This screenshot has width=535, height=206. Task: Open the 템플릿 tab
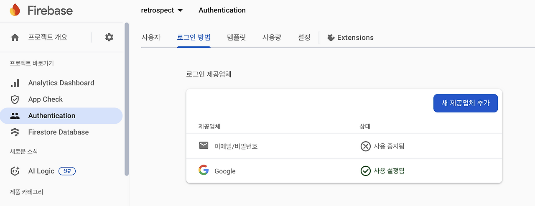click(237, 37)
